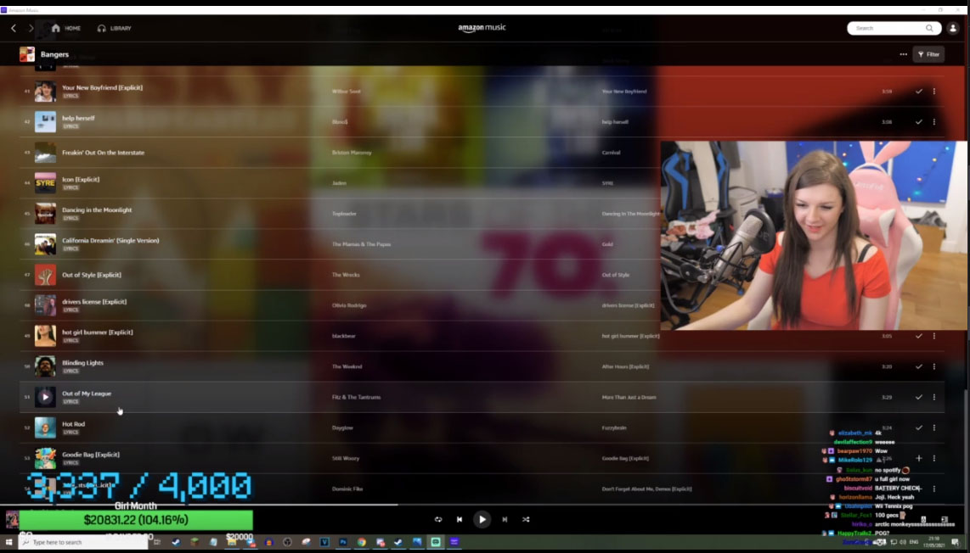Open more options for Your New Boyfriend
Viewport: 970px width, 553px height.
pyautogui.click(x=934, y=92)
